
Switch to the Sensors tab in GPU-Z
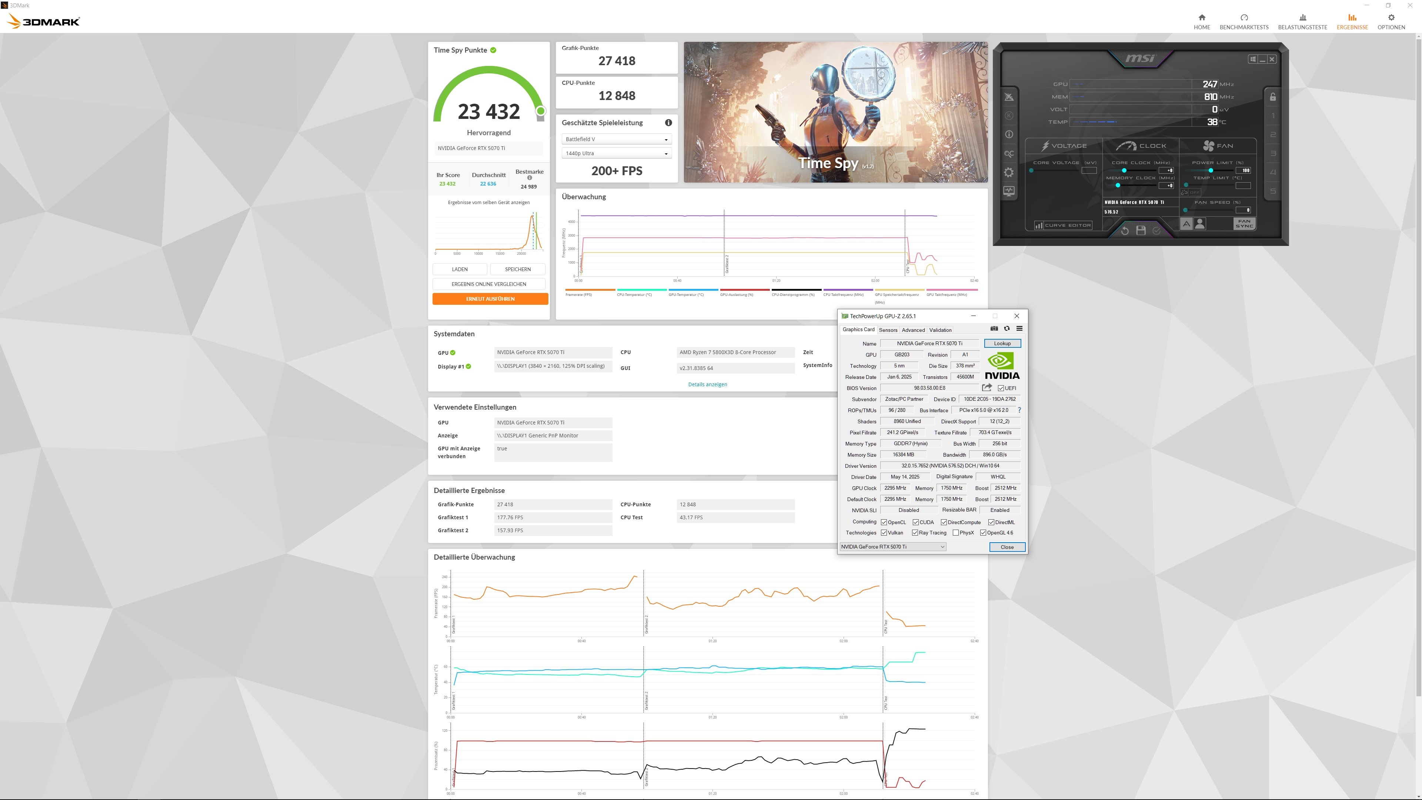[888, 330]
